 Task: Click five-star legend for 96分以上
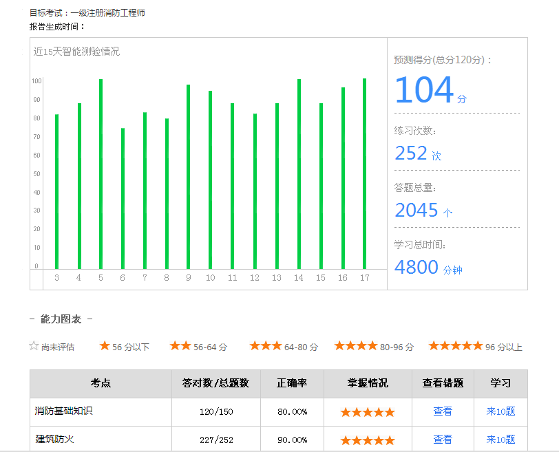tap(456, 345)
